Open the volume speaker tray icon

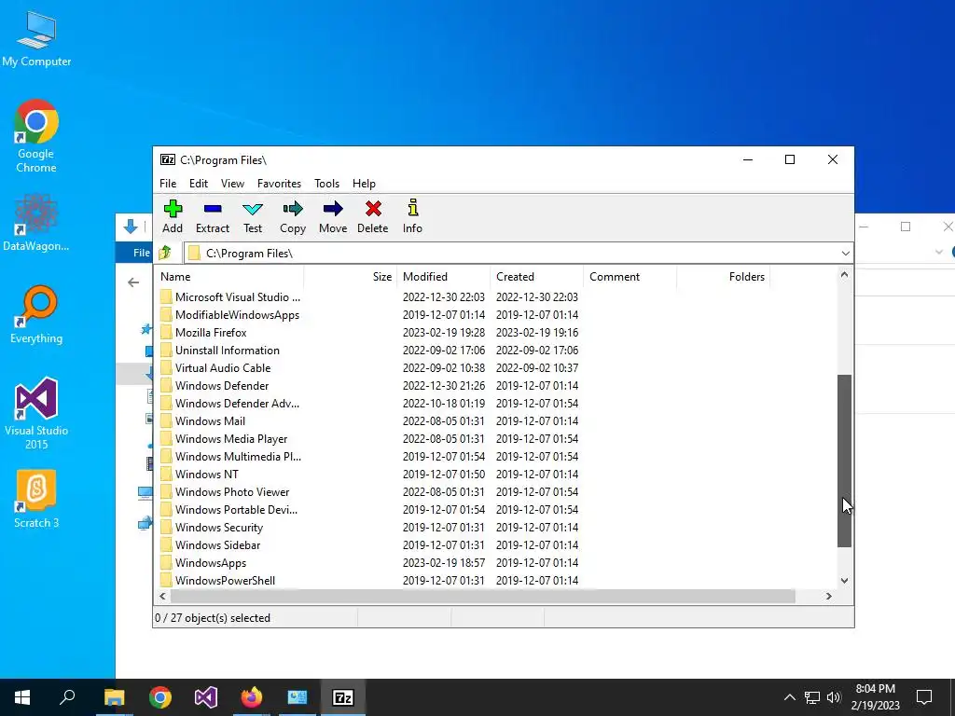(834, 697)
